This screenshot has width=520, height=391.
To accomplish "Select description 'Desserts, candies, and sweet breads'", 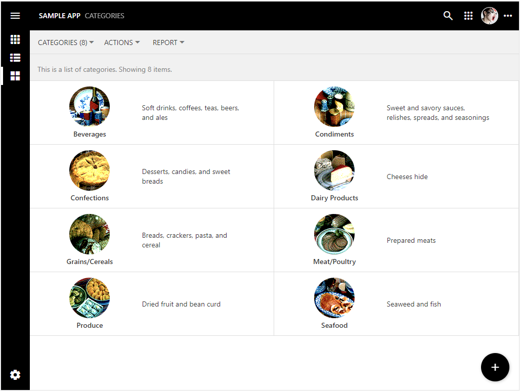I will pos(186,177).
